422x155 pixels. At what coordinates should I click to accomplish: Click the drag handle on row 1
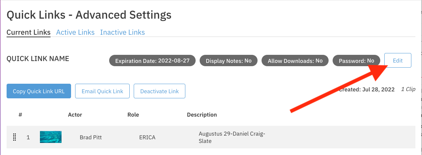(x=15, y=137)
